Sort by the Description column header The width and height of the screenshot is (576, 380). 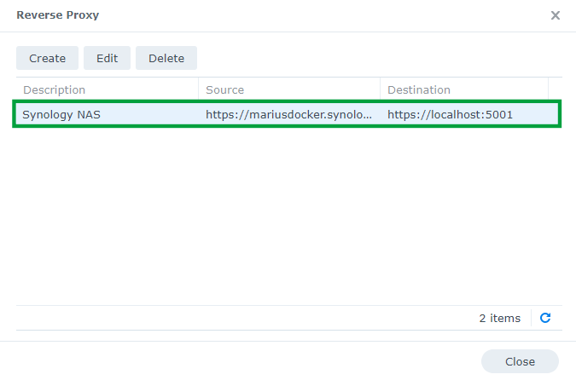[107, 89]
